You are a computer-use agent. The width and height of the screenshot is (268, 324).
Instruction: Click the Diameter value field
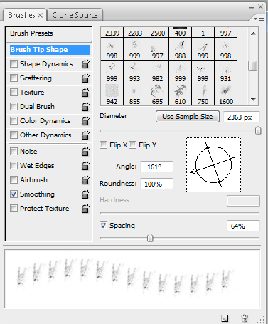[x=242, y=117]
